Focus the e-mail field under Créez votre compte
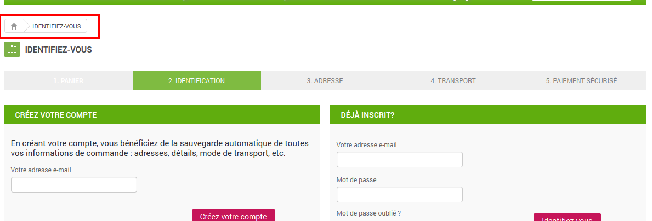The width and height of the screenshot is (652, 221). coord(74,184)
